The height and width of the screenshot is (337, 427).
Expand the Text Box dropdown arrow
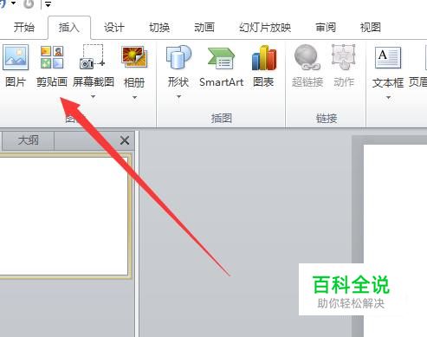point(388,97)
